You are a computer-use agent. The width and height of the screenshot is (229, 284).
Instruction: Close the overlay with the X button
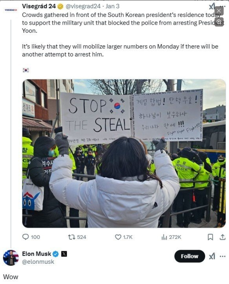219,11
